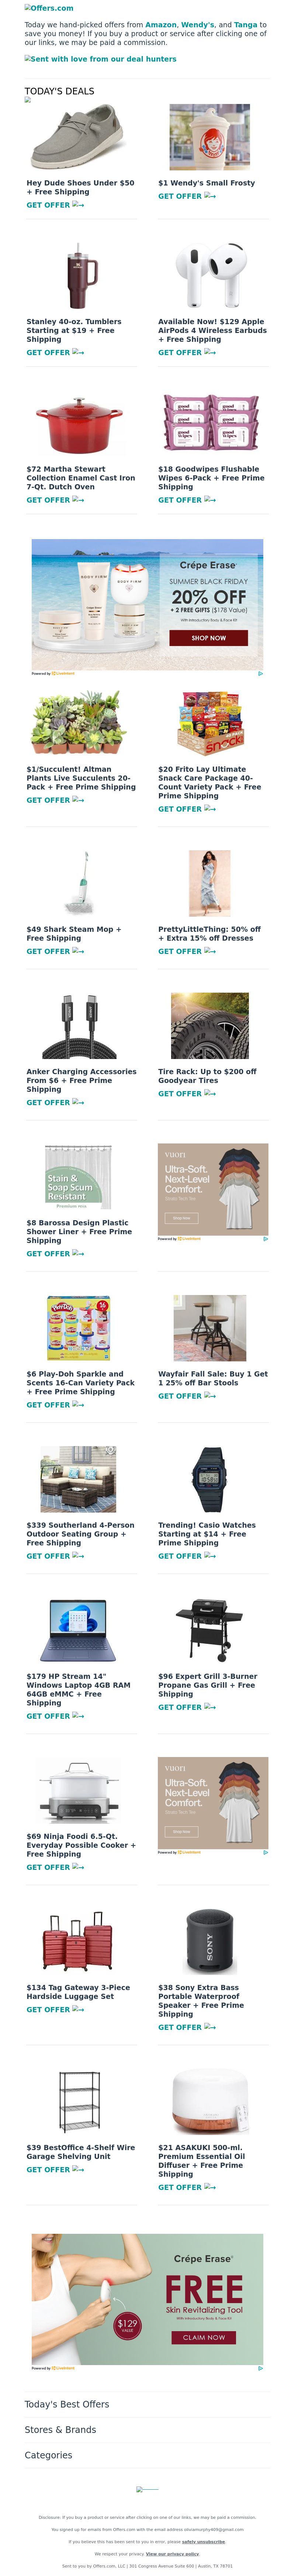
Task: Click GET OFFER under Hey Dude Shoes
Action: click(48, 205)
